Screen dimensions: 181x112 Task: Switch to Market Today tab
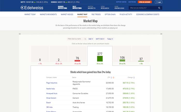coord(30,14)
